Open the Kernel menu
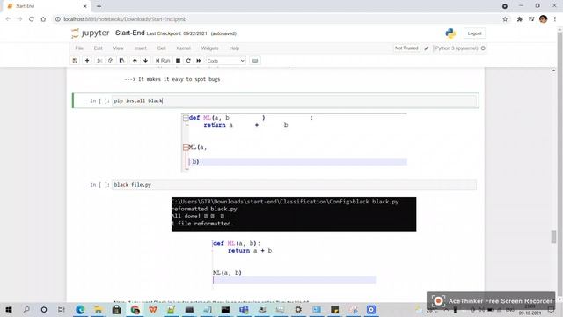 [x=183, y=48]
